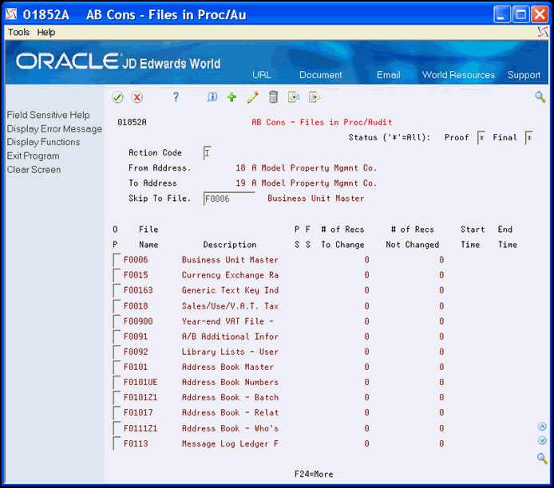Open the Help menu

(x=46, y=32)
